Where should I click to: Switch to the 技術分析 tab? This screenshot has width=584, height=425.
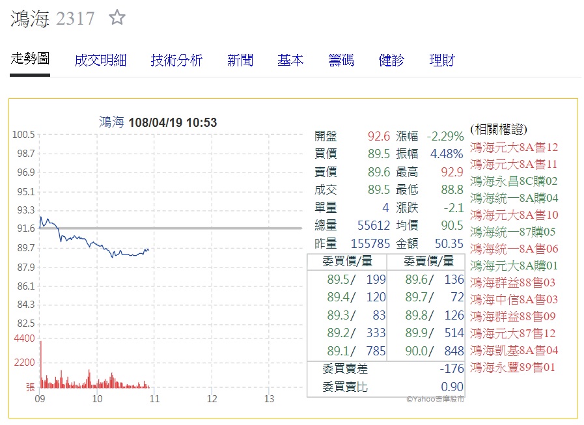(176, 61)
